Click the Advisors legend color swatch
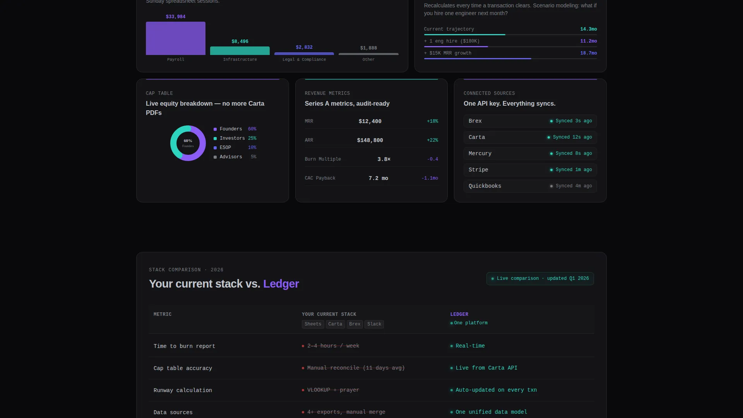This screenshot has width=743, height=418. pos(215,157)
